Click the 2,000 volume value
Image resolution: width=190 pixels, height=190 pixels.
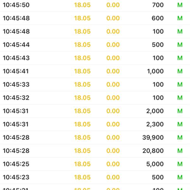tap(155, 111)
